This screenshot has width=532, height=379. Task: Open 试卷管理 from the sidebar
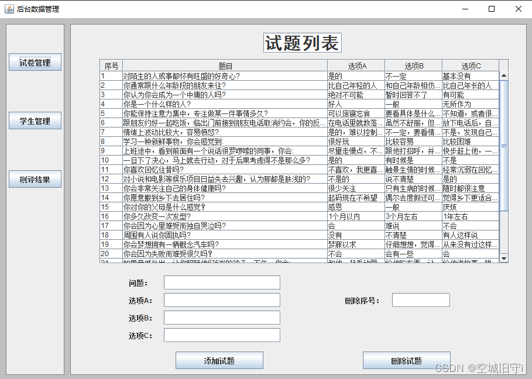coord(35,62)
